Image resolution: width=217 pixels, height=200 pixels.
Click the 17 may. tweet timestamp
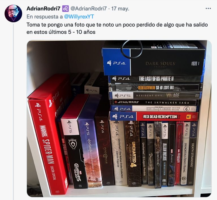[120, 8]
